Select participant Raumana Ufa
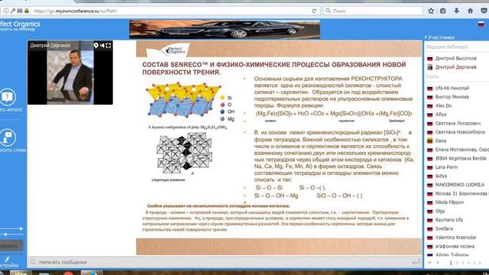 coord(449,220)
